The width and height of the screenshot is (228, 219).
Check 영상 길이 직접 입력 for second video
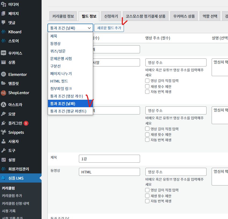pos(147,129)
